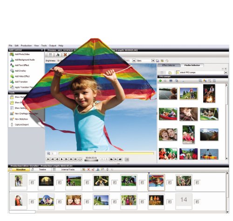Toggle loop playback button
Viewport: 233px width, 221px height.
pyautogui.click(x=80, y=159)
